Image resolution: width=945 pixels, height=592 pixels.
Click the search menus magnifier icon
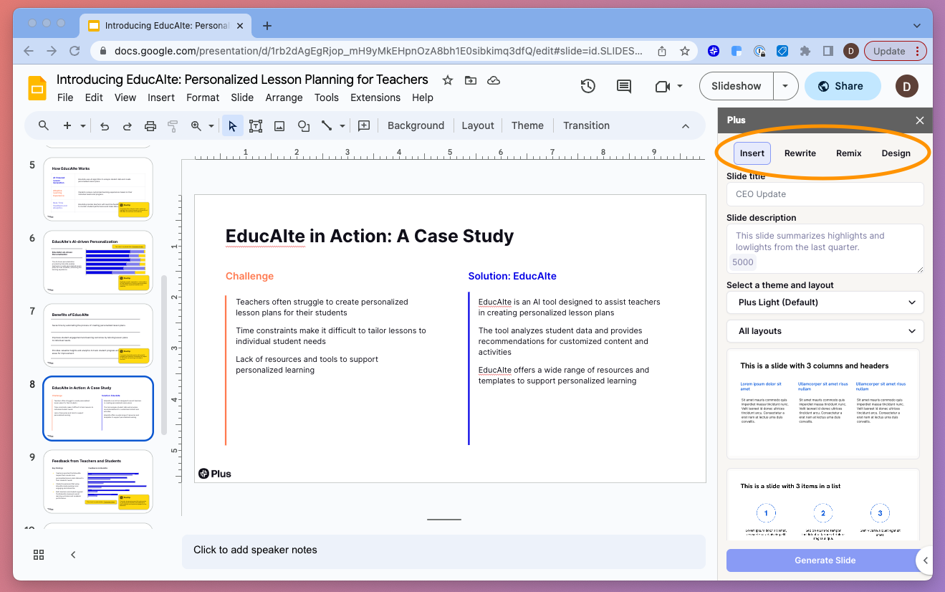click(x=44, y=125)
